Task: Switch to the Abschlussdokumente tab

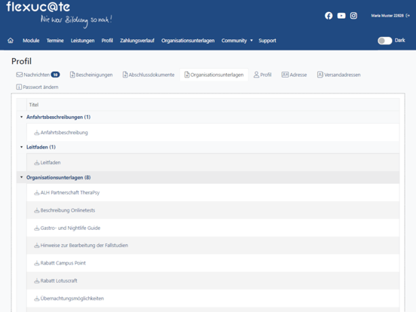Action: tap(148, 75)
